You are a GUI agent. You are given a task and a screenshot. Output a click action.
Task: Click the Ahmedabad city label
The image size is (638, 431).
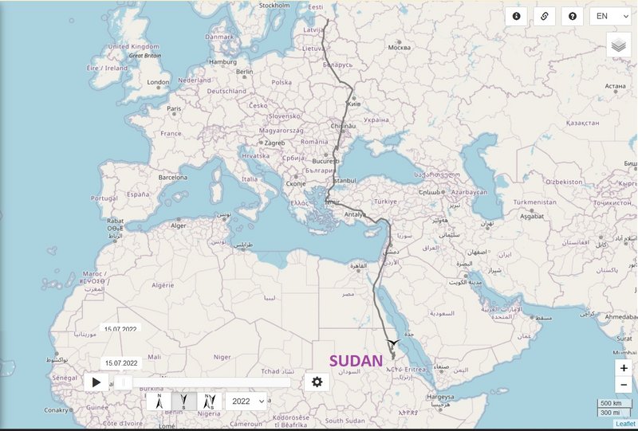click(621, 317)
